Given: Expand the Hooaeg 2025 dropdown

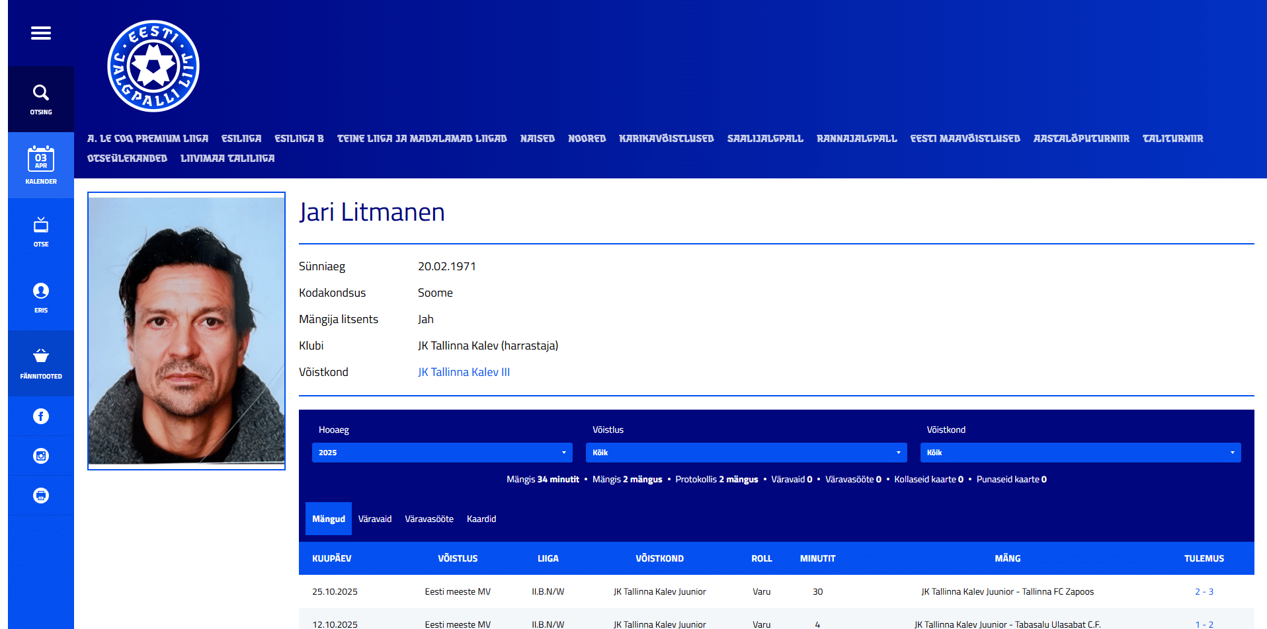Looking at the screenshot, I should pyautogui.click(x=442, y=453).
